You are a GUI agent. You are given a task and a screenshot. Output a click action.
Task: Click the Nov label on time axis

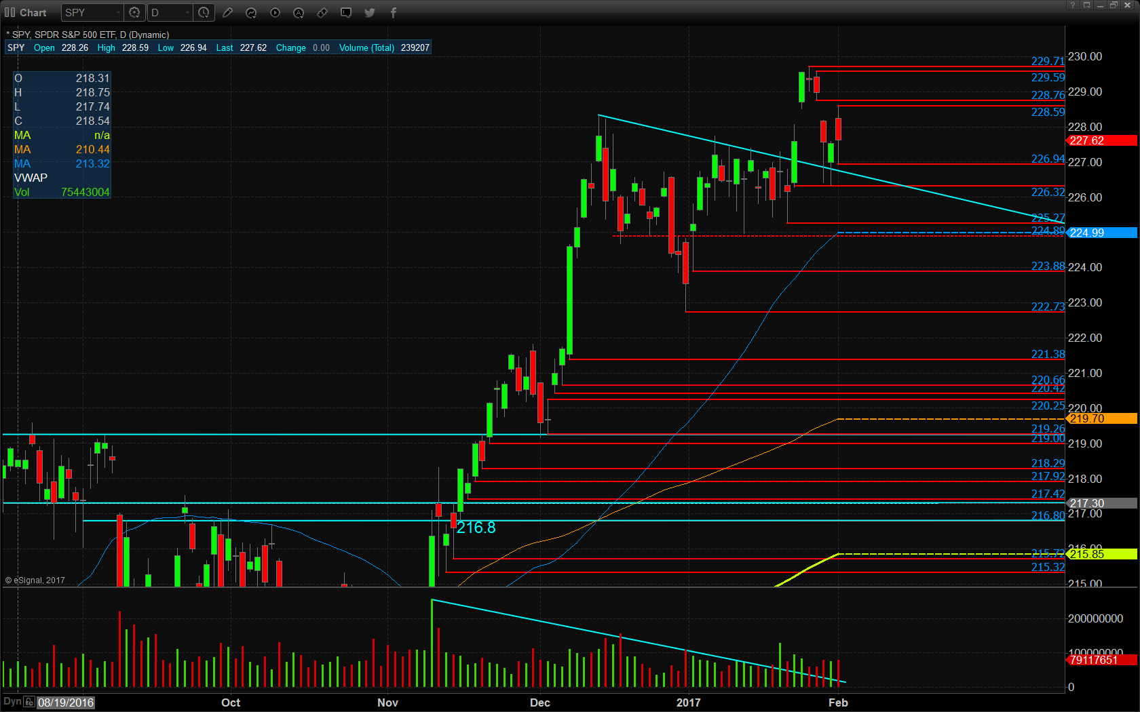point(387,703)
